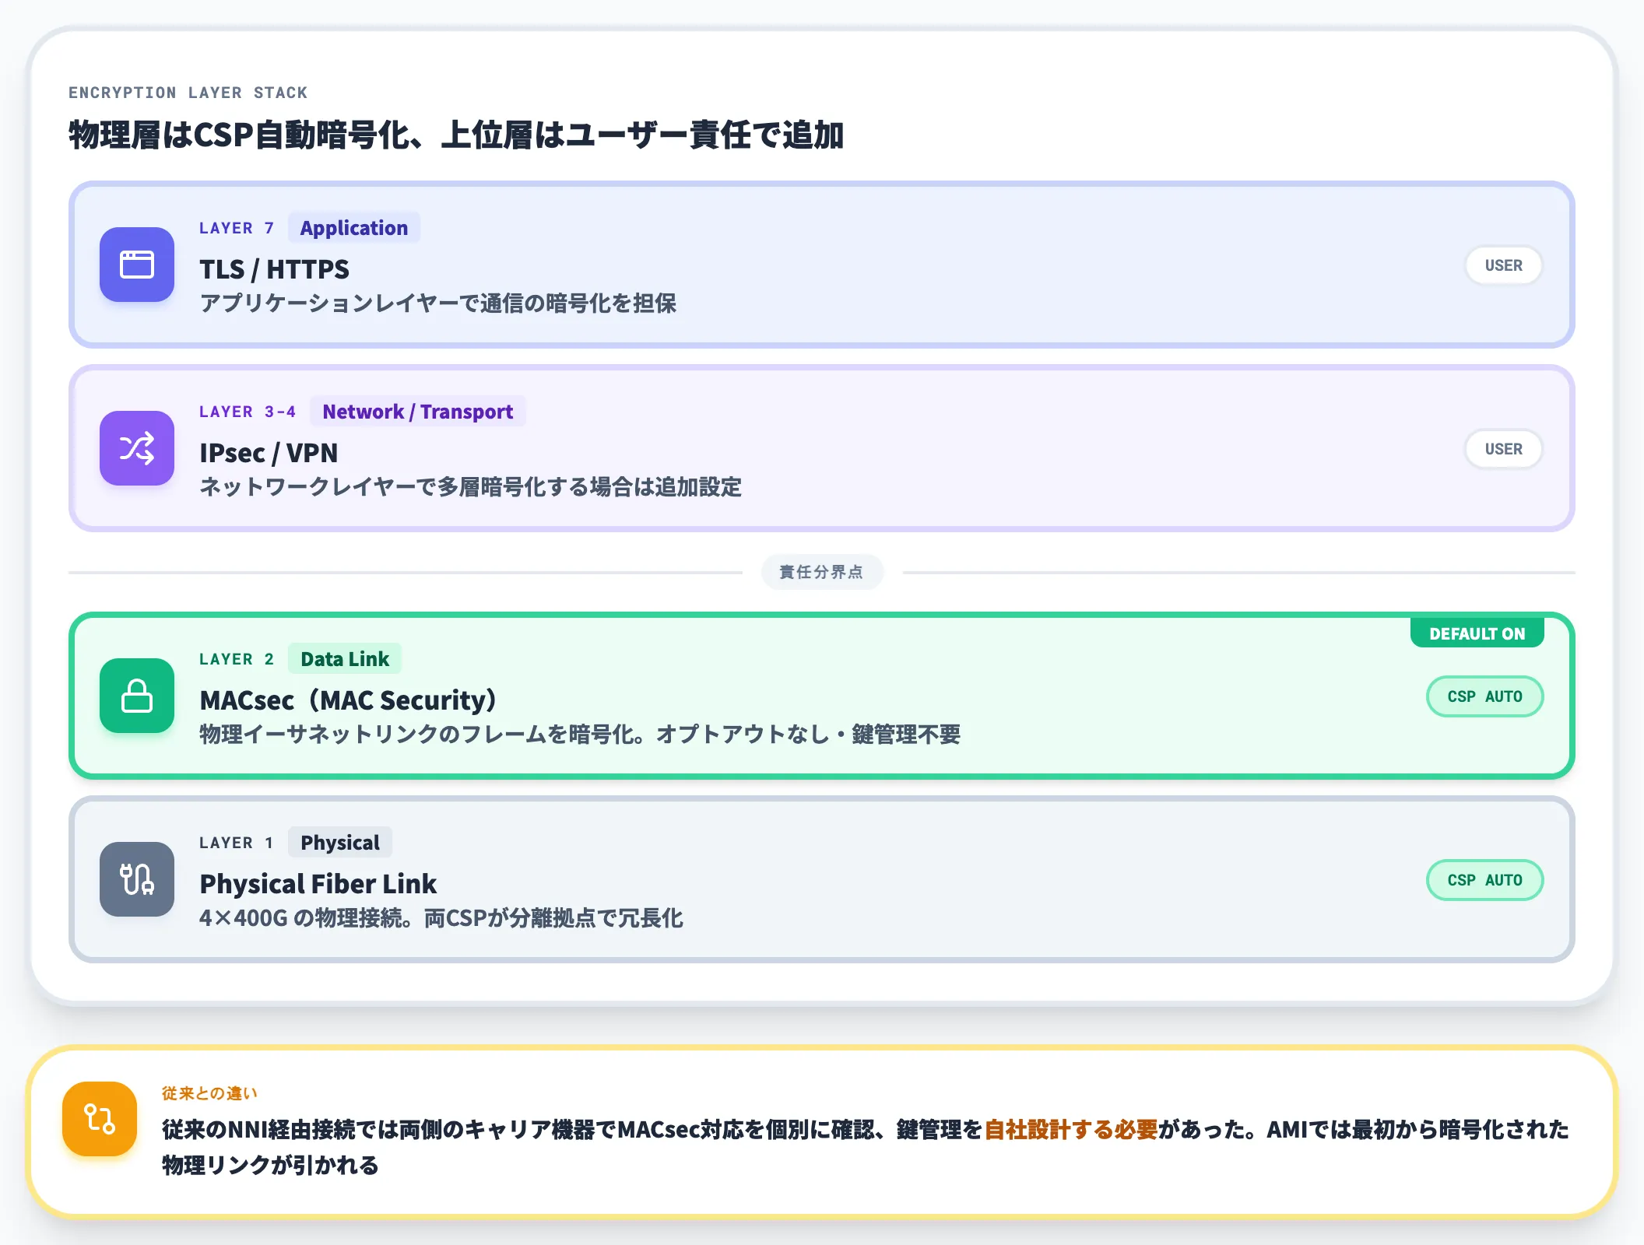The image size is (1644, 1245).
Task: Click the DEFAULT ON tag
Action: pos(1477,633)
